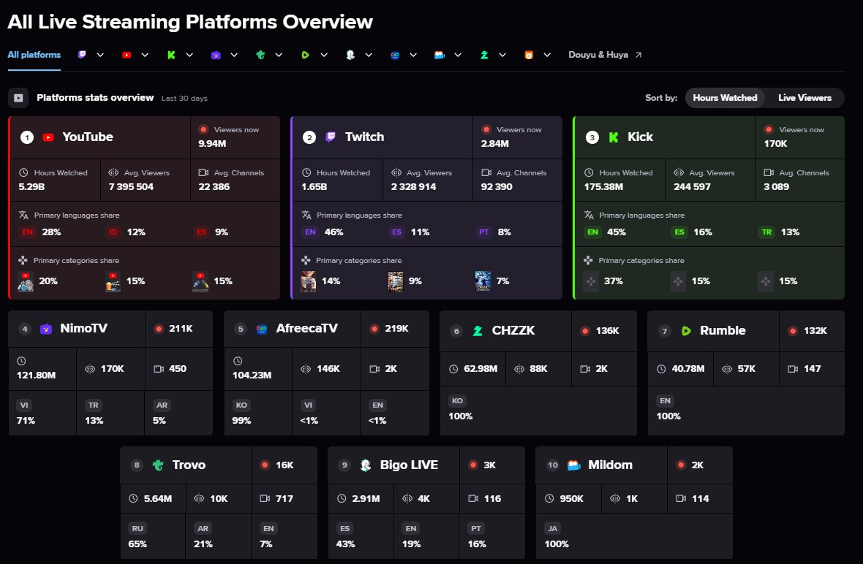Open the Kick platform card title

640,137
